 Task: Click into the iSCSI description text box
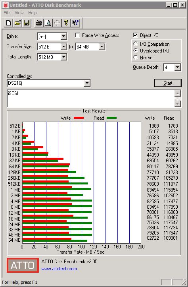pyautogui.click(x=91, y=99)
